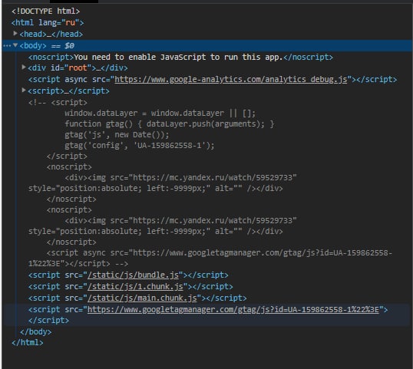This screenshot has width=413, height=369.
Task: Select the <body> == $0 row
Action: tap(206, 45)
